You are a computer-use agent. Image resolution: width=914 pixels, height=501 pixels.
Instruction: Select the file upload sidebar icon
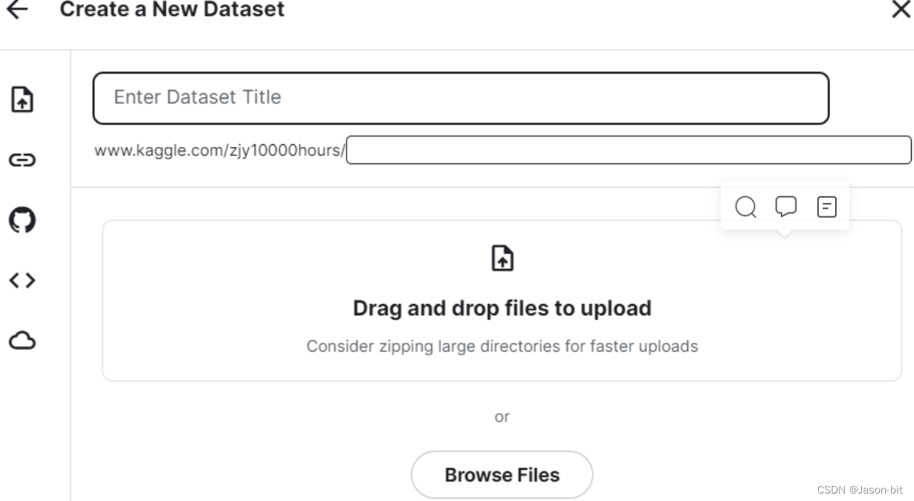point(22,97)
